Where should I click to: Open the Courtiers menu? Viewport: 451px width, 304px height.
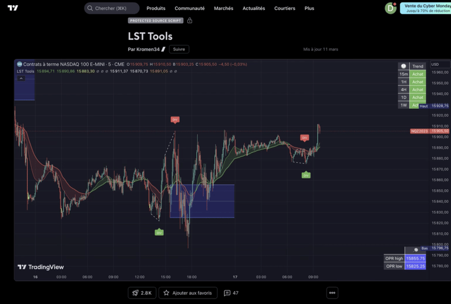click(x=285, y=8)
